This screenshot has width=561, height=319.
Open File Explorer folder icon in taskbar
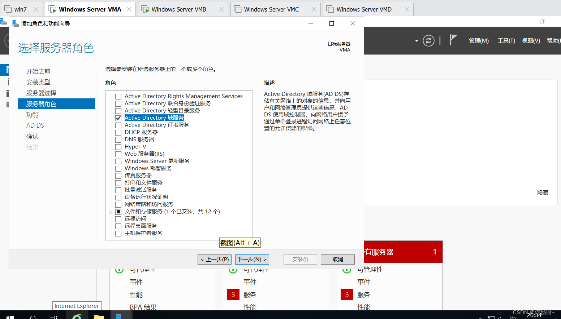pyautogui.click(x=99, y=316)
